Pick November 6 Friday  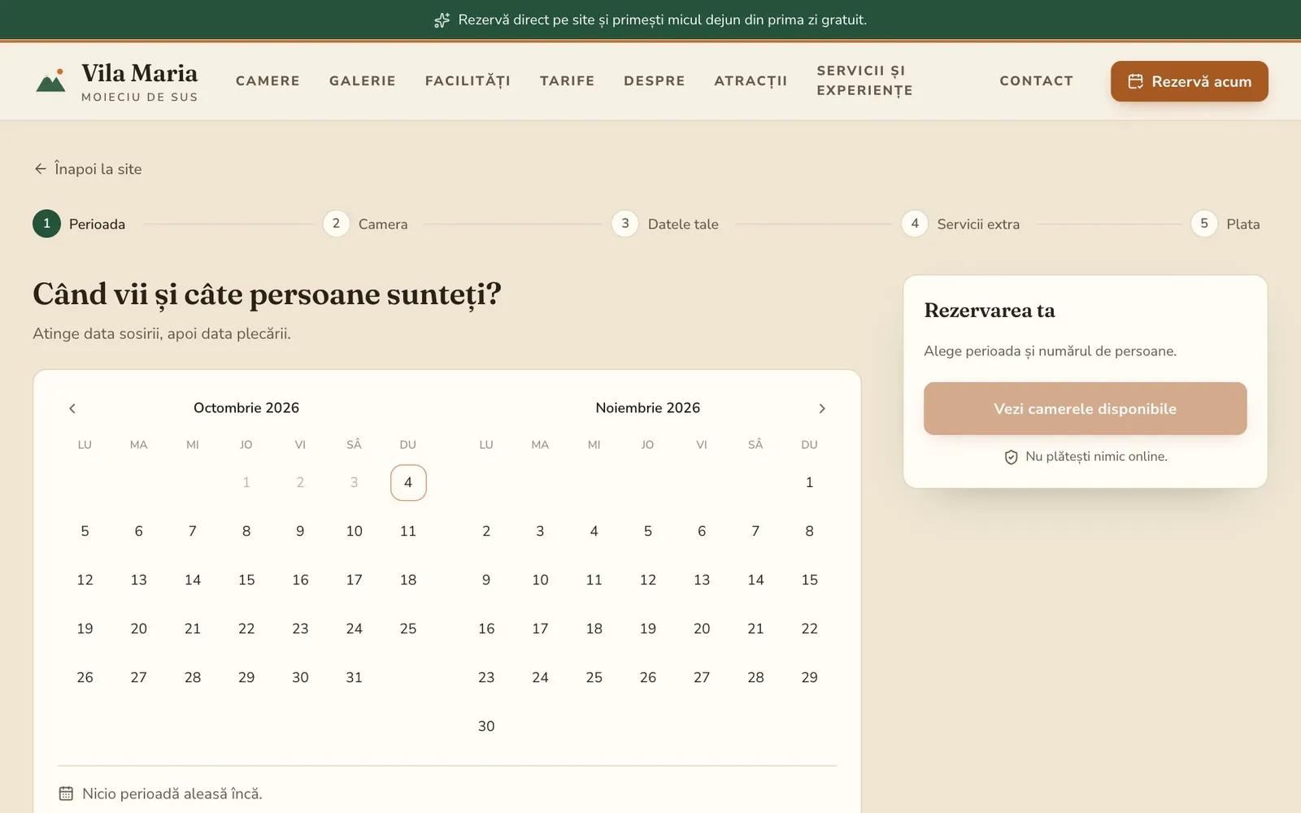coord(702,531)
